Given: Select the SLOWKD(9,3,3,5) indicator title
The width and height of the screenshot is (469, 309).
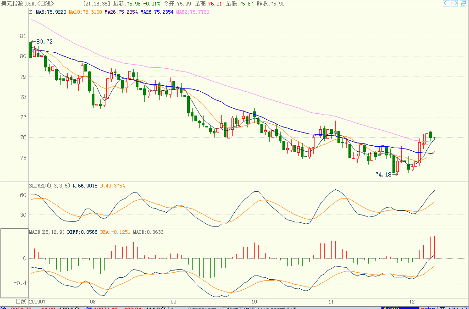Looking at the screenshot, I should [x=49, y=186].
